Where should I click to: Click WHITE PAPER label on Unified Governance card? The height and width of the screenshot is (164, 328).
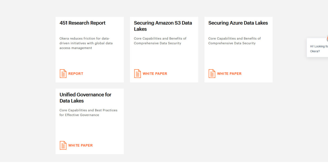tap(80, 145)
